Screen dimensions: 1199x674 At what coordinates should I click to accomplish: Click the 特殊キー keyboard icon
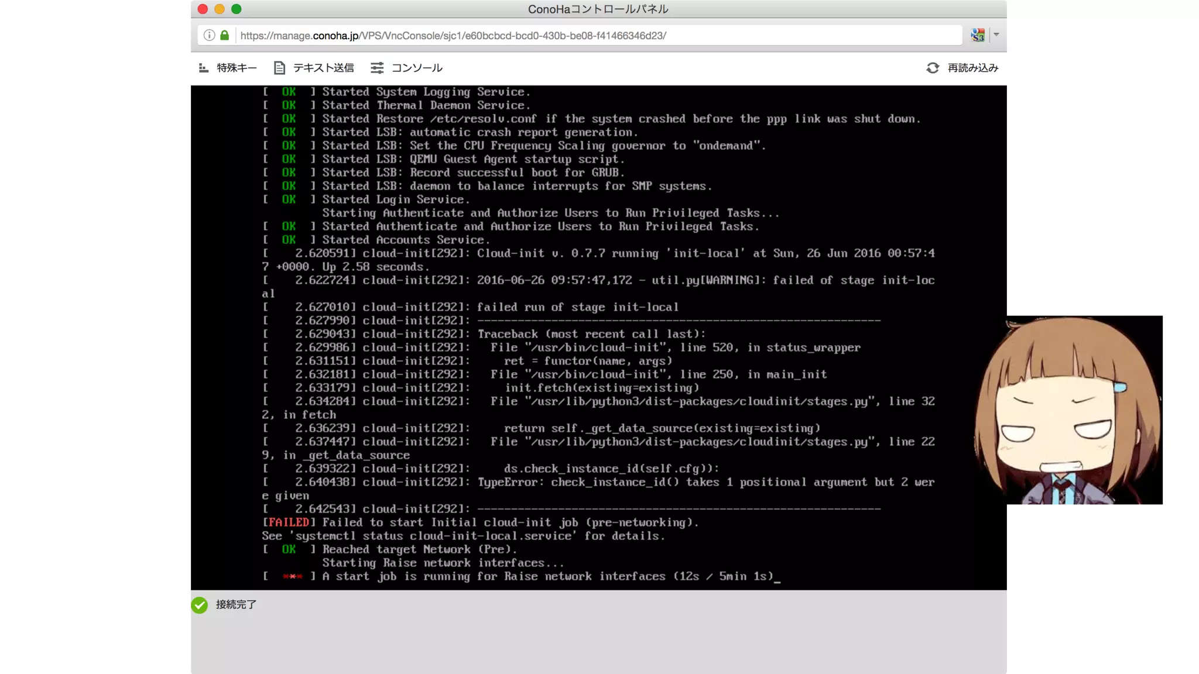[x=204, y=68]
